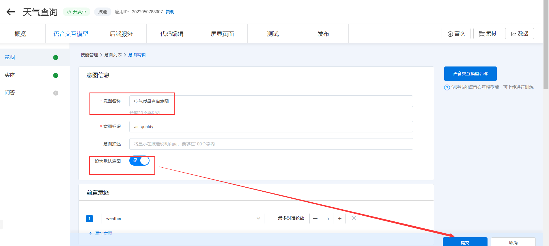
Task: Click the 意图编辑 breadcrumb
Action: (x=137, y=55)
